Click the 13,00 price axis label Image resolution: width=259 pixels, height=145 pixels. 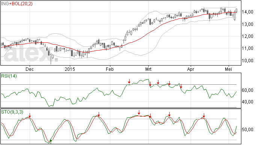pyautogui.click(x=247, y=24)
